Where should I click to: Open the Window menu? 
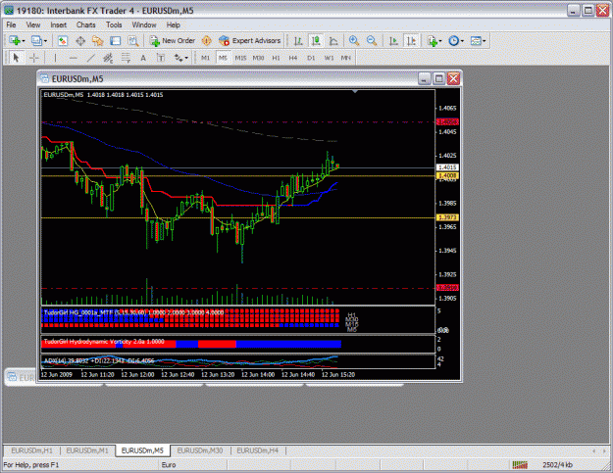(144, 25)
